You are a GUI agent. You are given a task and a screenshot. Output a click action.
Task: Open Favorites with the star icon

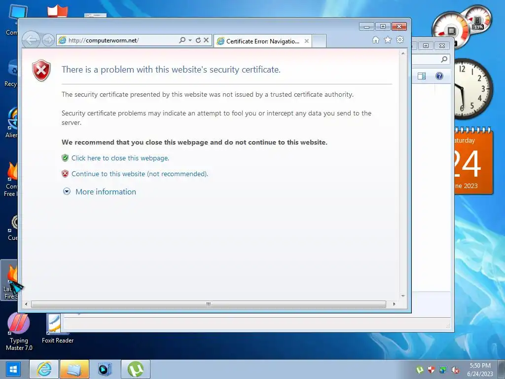[x=388, y=39]
